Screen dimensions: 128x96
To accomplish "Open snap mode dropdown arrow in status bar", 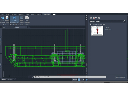I will click(83, 80).
